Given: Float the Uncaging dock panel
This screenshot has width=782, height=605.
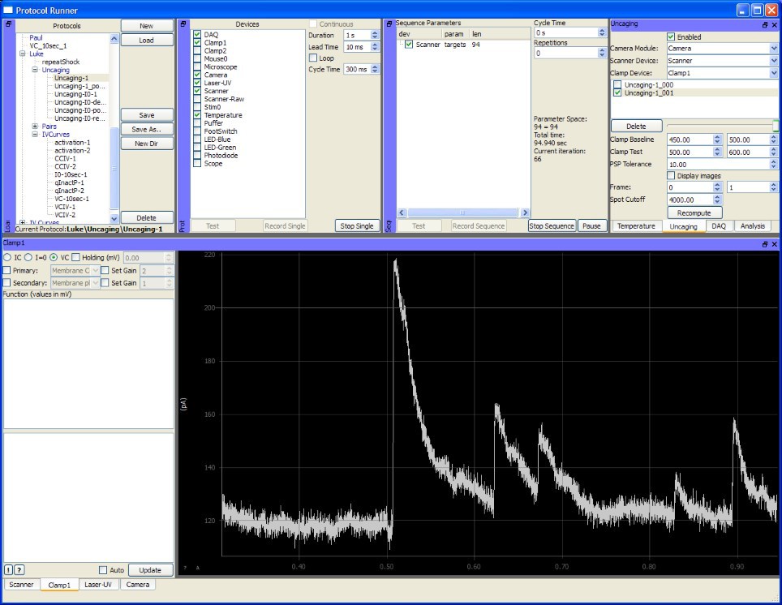Looking at the screenshot, I should [x=764, y=25].
